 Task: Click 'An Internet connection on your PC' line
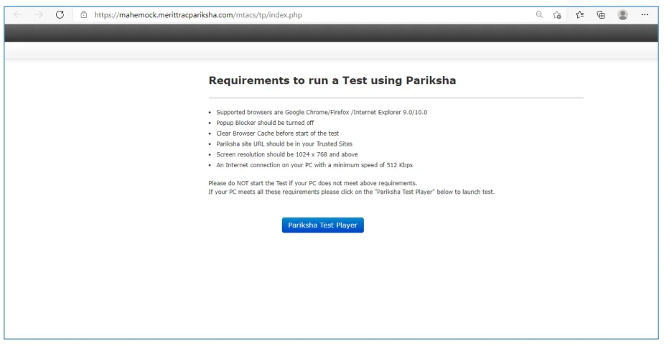point(314,165)
